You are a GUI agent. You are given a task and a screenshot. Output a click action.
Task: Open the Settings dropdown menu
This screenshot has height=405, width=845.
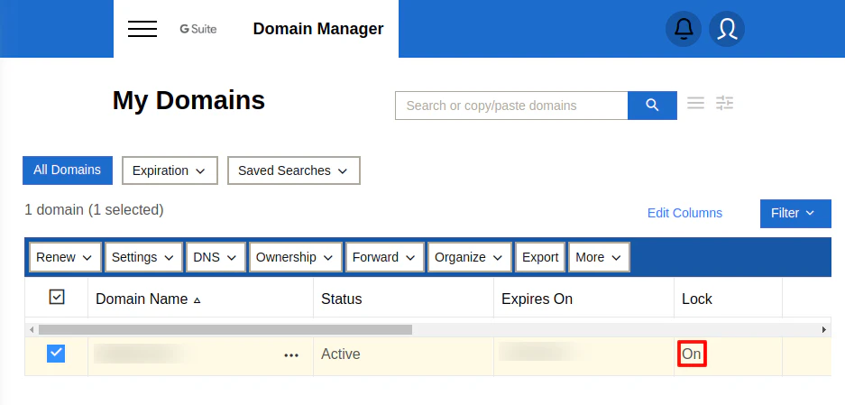(143, 257)
